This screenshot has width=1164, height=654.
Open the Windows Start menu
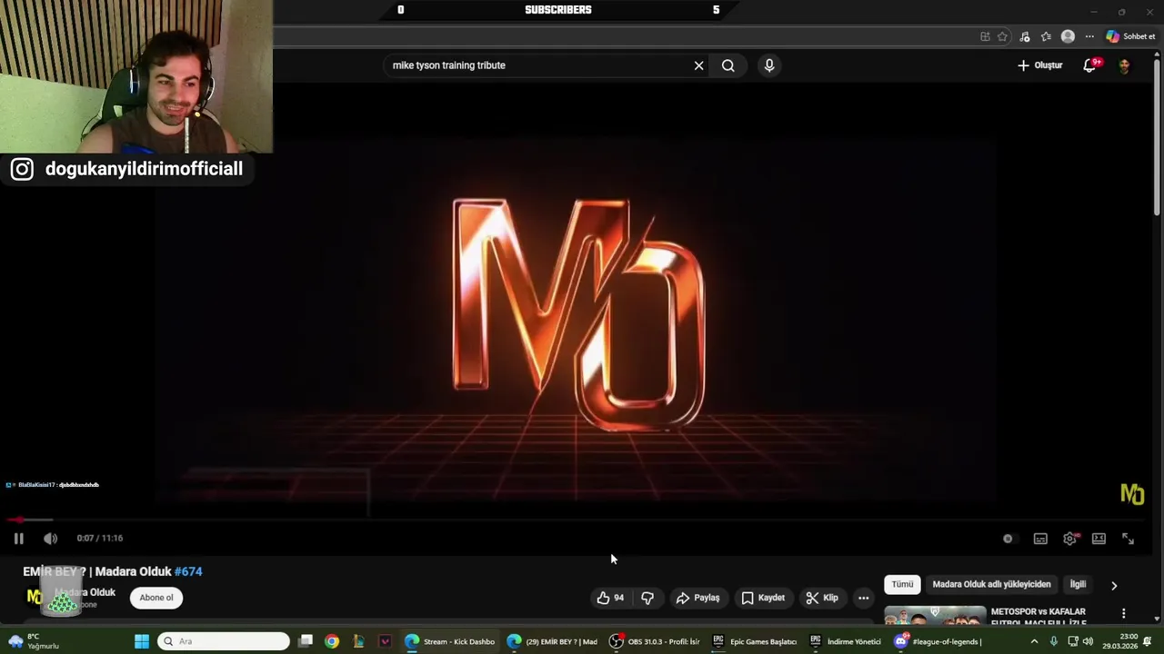(x=142, y=641)
